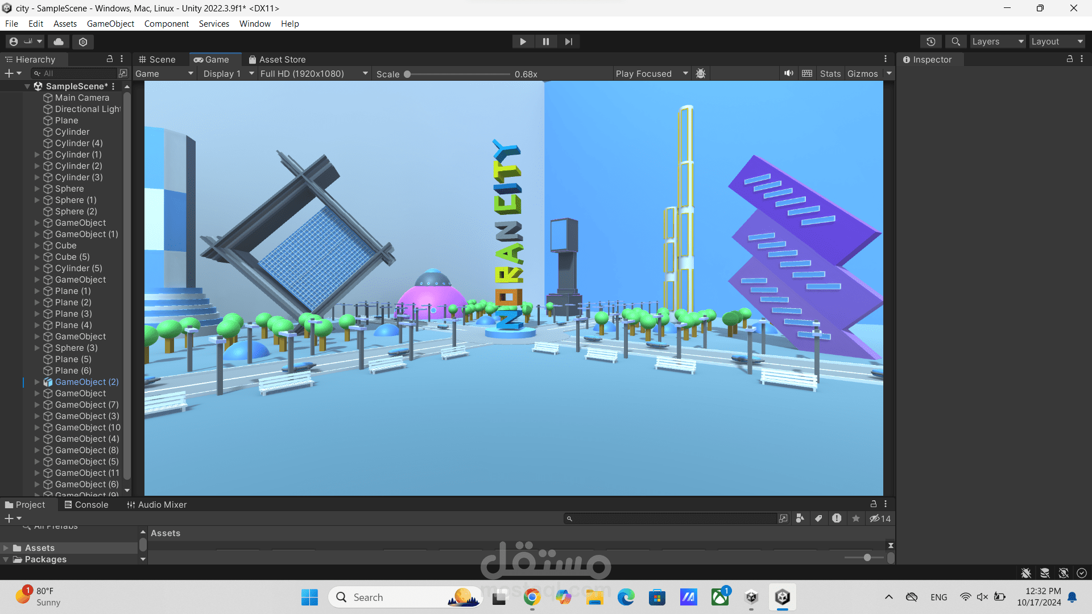Expand GameObject (7) in Hierarchy
The image size is (1092, 614).
tap(37, 405)
